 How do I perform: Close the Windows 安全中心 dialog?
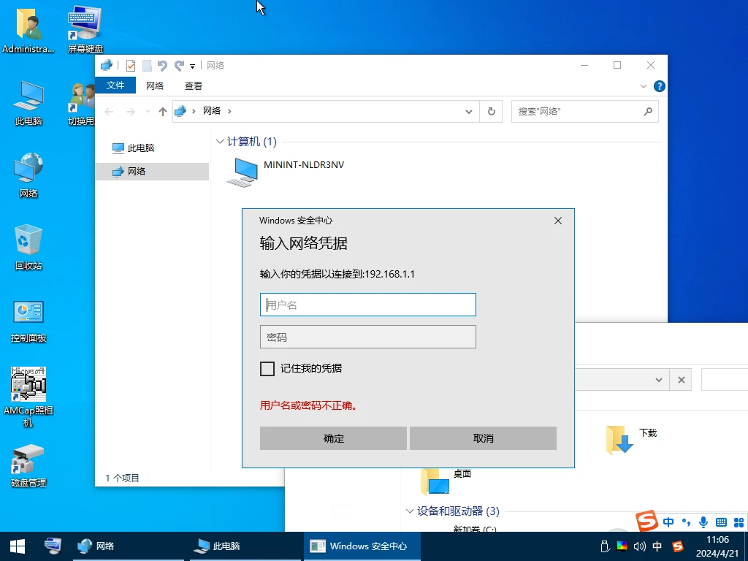(558, 221)
